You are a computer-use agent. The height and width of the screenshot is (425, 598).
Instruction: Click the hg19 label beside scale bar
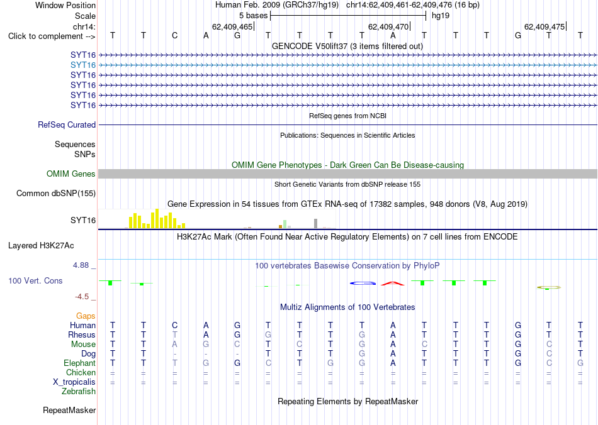(x=441, y=16)
